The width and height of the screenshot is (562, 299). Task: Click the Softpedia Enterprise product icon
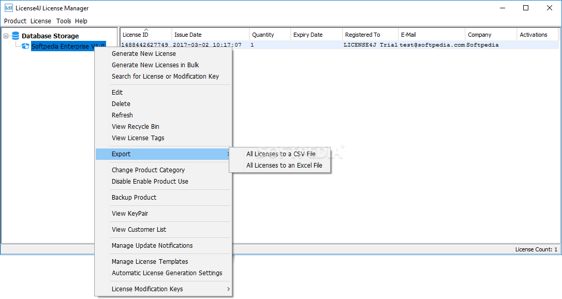click(25, 46)
